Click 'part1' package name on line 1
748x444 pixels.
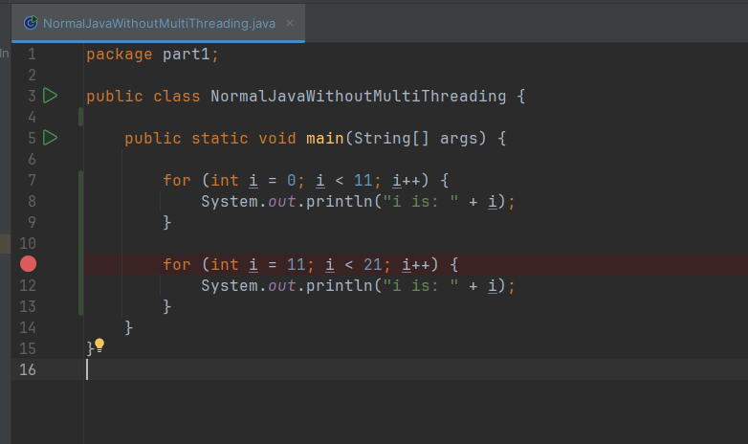(187, 55)
